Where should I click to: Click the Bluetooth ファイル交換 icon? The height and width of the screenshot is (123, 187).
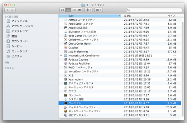click(65, 32)
